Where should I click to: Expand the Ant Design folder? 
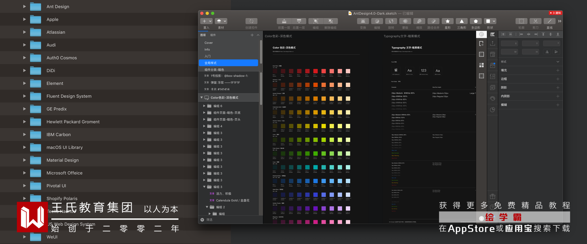point(24,6)
